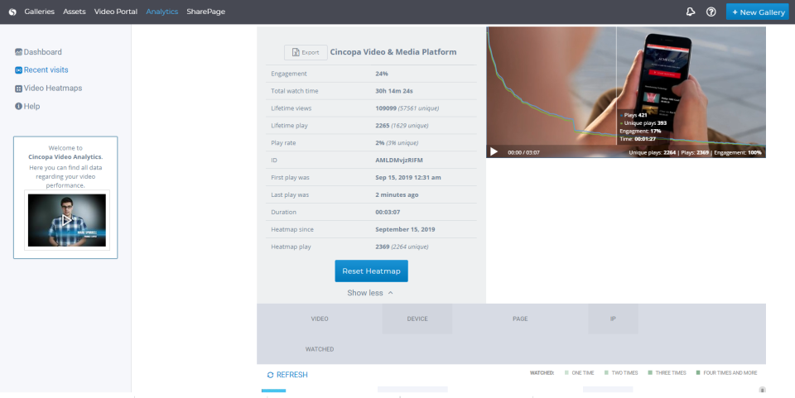Viewport: 795px width, 398px height.
Task: Click the Plays 421 tooltip on video
Action: point(635,116)
